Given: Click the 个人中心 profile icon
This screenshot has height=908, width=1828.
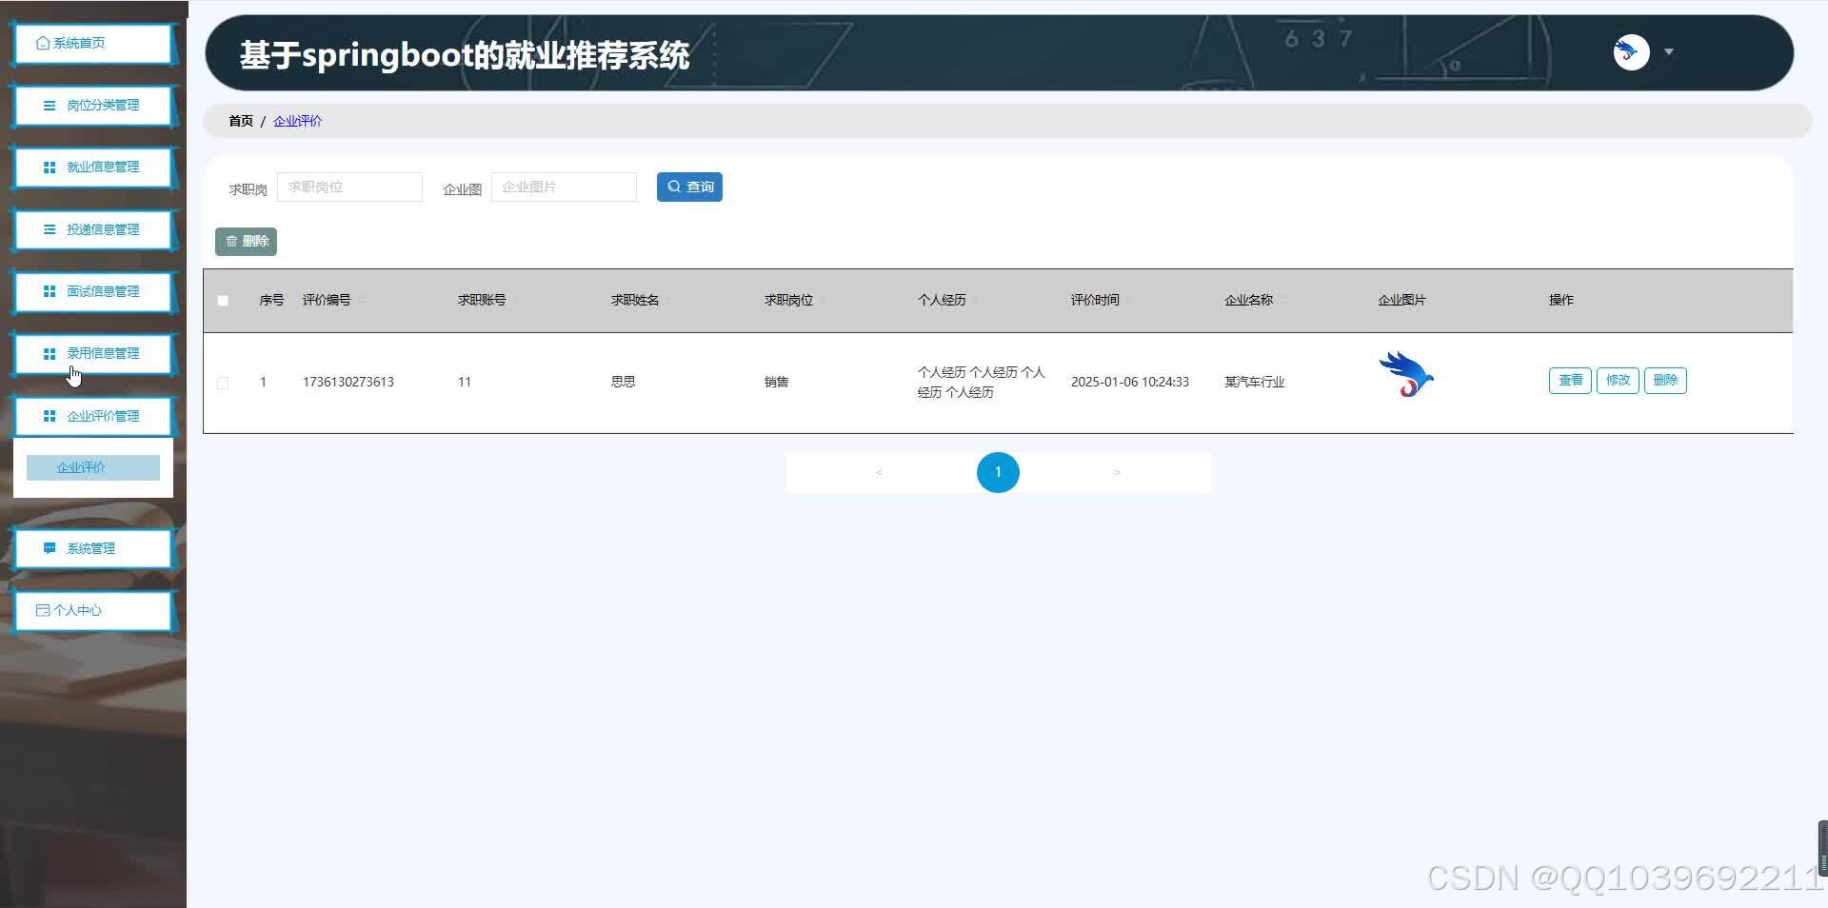Looking at the screenshot, I should pyautogui.click(x=42, y=610).
